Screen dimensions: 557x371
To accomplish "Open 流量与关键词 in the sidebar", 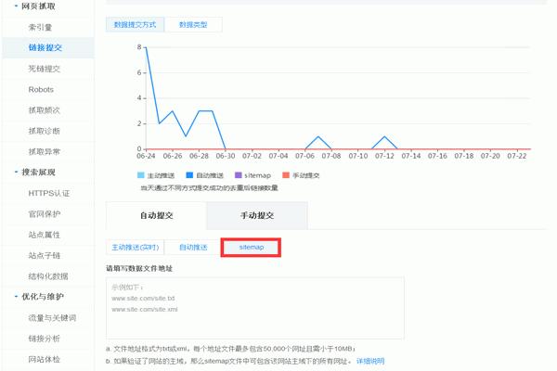I will point(52,318).
